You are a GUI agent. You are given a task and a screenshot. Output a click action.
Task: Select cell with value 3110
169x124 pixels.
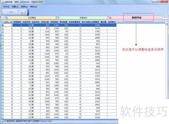pyautogui.click(x=91, y=28)
